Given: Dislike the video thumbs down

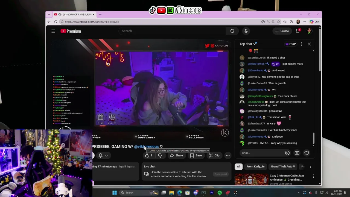Looking at the screenshot, I should pyautogui.click(x=161, y=155).
